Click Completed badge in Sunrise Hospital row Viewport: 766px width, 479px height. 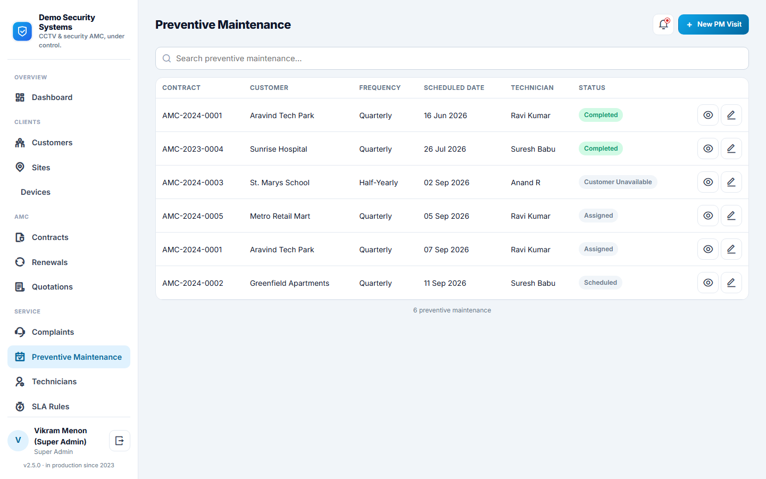pos(601,148)
